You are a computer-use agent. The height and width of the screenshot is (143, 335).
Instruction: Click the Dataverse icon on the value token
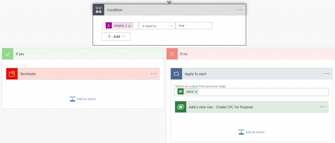coord(181,92)
